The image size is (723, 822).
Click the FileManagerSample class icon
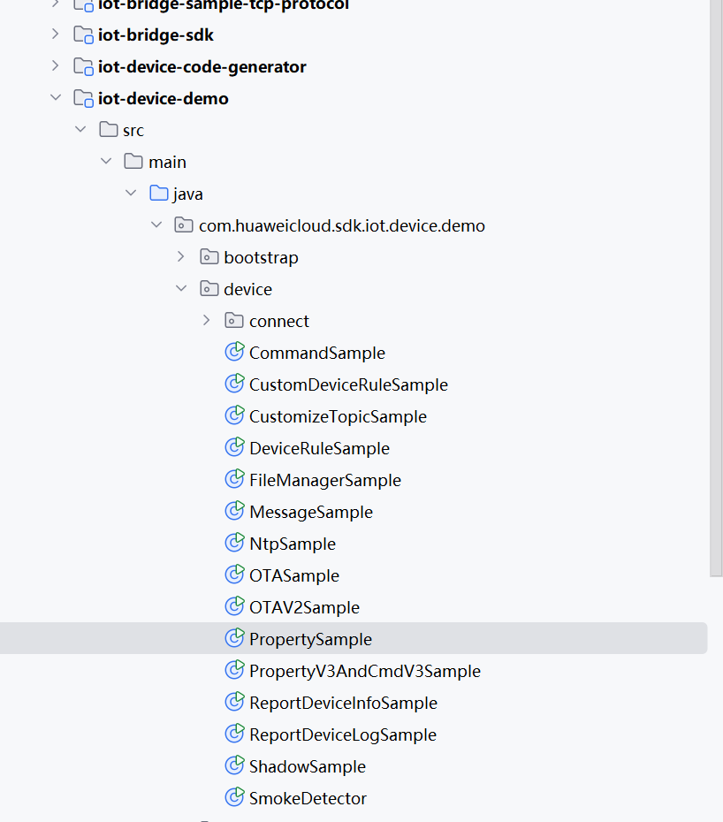pyautogui.click(x=234, y=479)
